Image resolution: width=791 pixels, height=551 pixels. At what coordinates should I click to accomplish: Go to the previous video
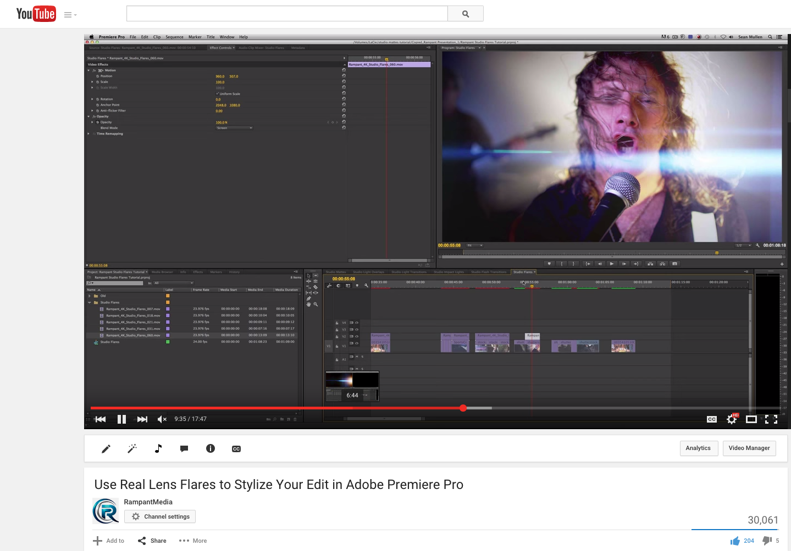(101, 419)
